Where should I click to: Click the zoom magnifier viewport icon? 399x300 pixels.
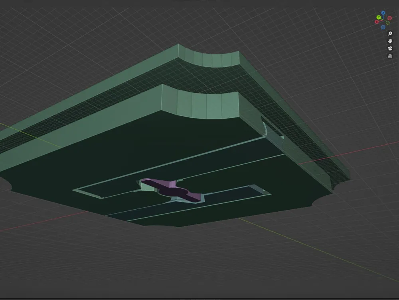click(x=390, y=33)
